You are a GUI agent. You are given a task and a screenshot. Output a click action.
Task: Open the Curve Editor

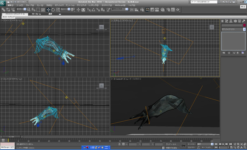[152, 10]
